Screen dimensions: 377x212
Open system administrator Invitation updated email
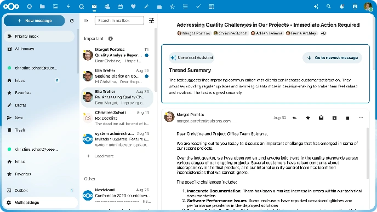pyautogui.click(x=117, y=139)
